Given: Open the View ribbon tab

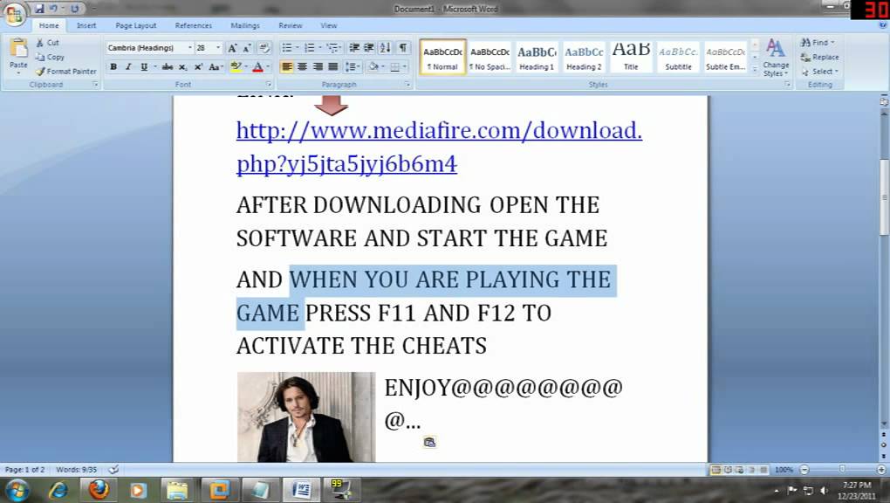Looking at the screenshot, I should pos(329,25).
